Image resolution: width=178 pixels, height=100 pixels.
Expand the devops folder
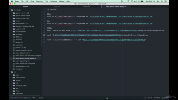pos(12,21)
